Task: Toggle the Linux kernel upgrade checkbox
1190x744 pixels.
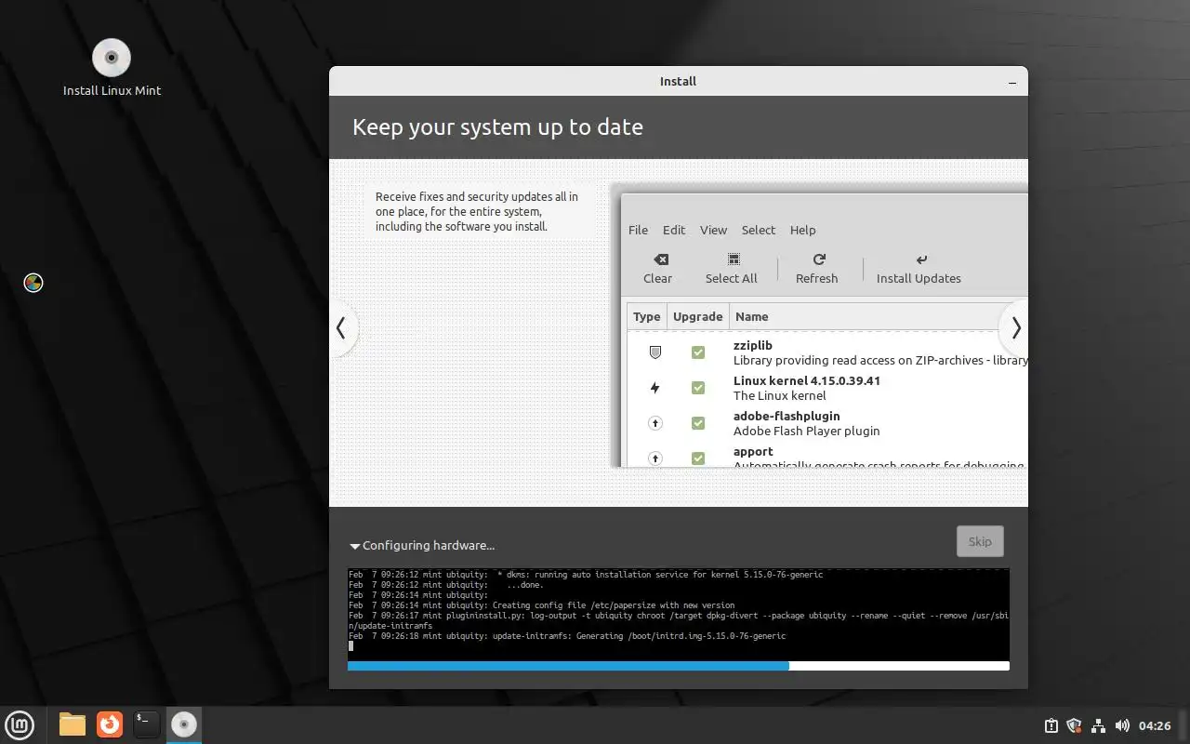Action: click(698, 388)
